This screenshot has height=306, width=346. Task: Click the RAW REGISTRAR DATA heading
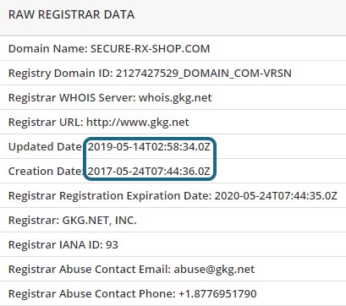pos(71,14)
